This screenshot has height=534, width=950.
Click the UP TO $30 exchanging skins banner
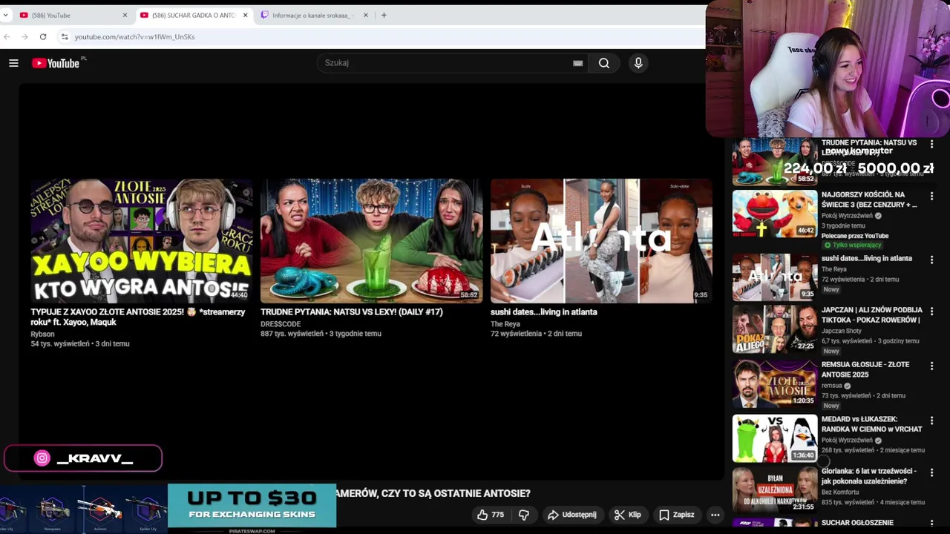(252, 506)
